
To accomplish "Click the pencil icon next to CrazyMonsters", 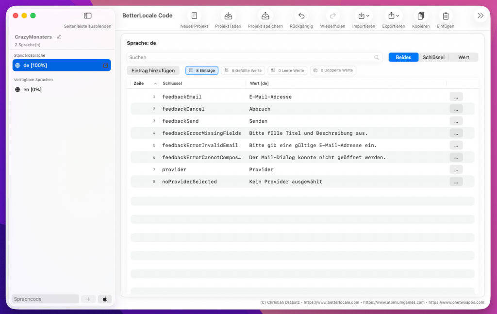I will [59, 37].
